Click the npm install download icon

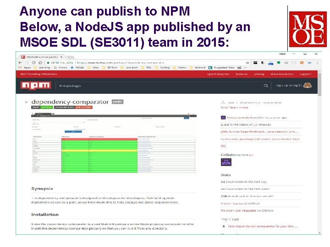coord(223,102)
